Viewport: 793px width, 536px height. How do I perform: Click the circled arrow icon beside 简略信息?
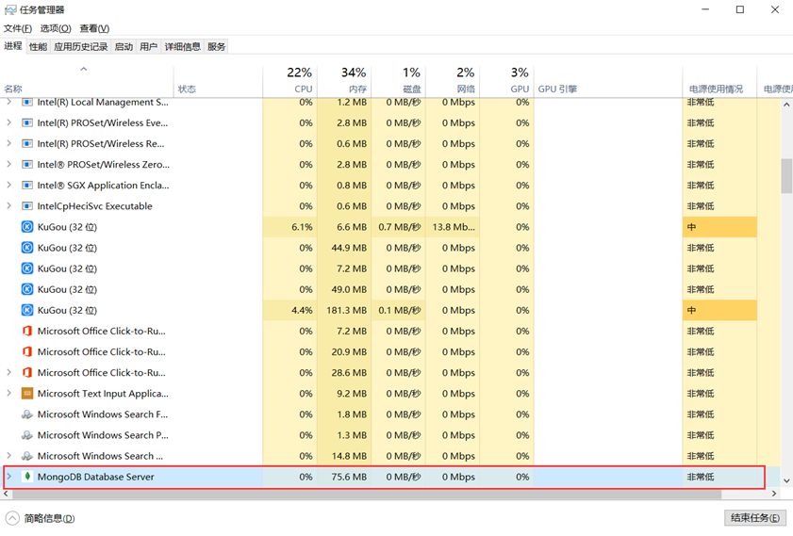[x=12, y=518]
